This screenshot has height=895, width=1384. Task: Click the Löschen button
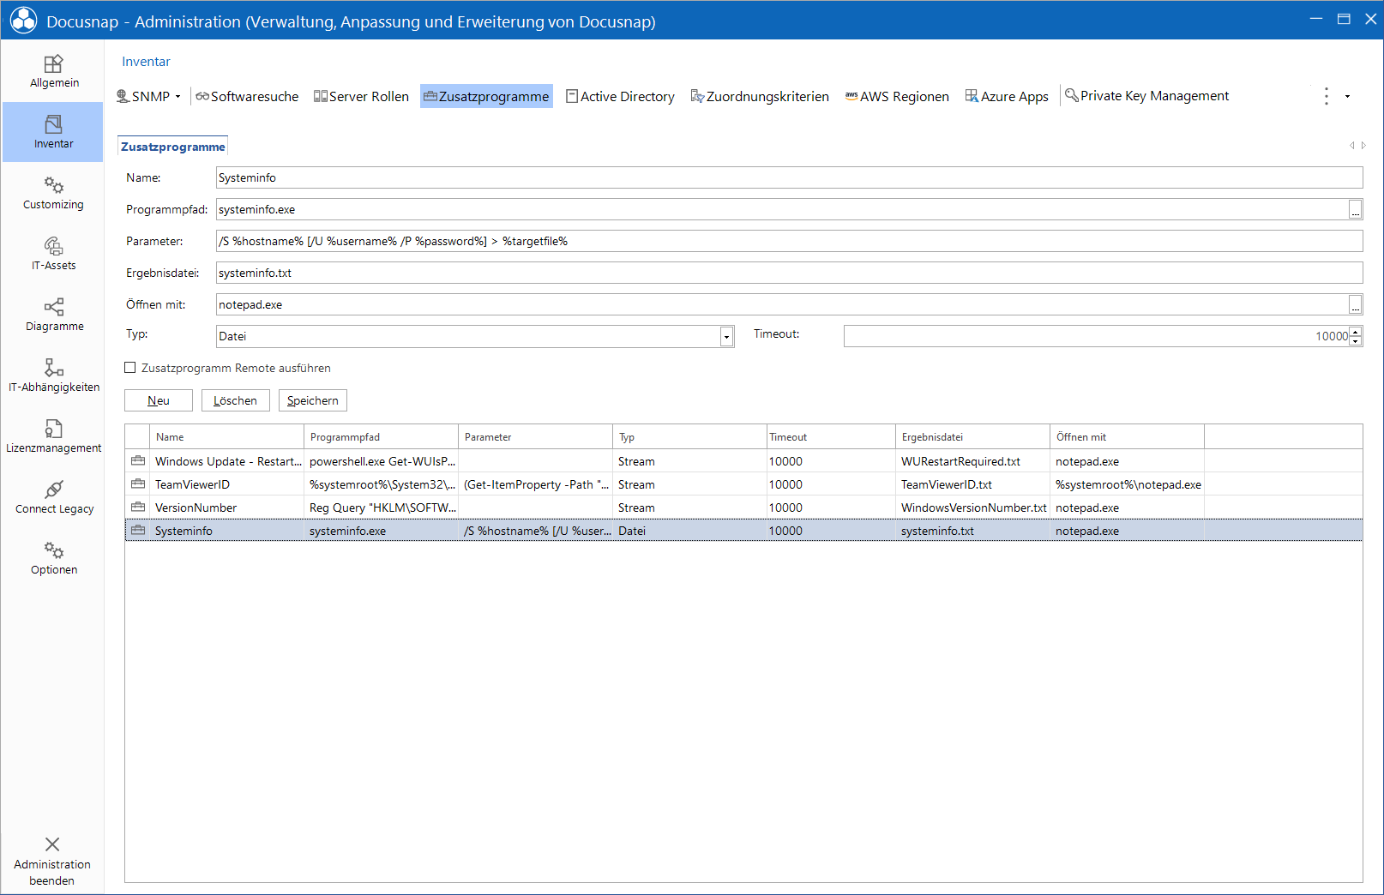[236, 400]
